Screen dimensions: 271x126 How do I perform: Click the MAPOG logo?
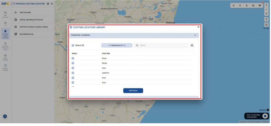(x=5, y=4)
